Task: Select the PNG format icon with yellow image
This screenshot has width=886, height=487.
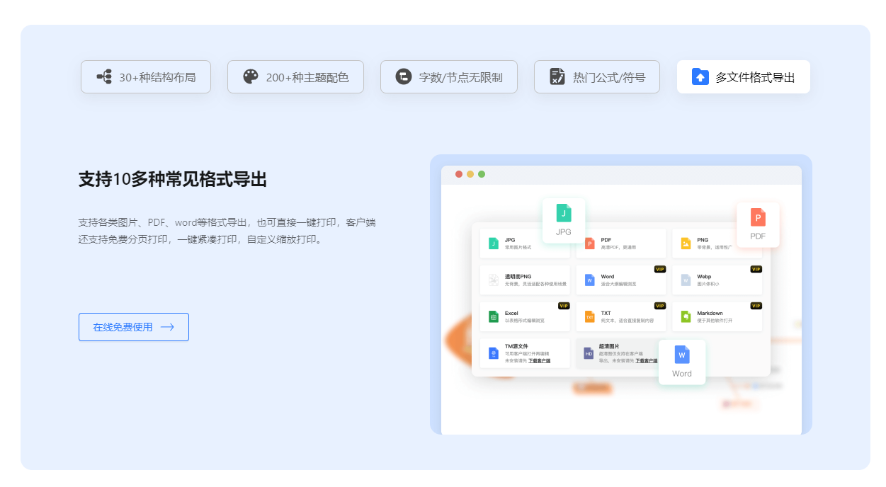Action: [686, 242]
